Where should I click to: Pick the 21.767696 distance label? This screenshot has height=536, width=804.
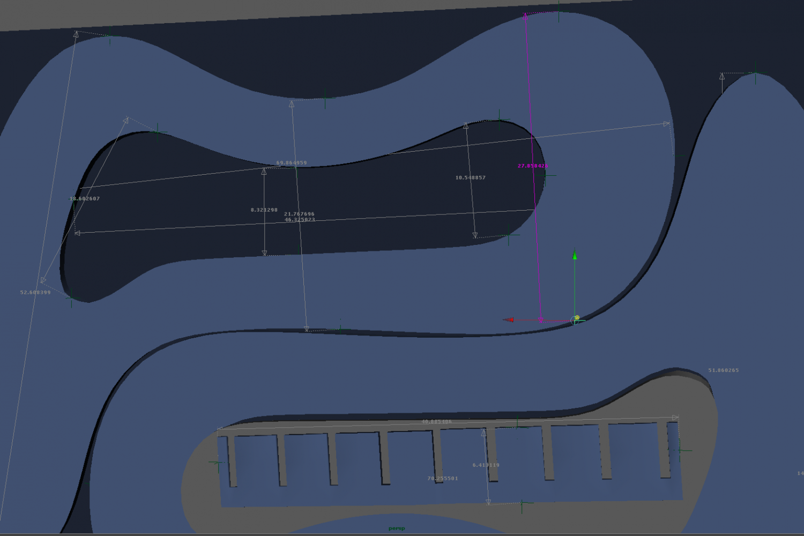(x=299, y=214)
